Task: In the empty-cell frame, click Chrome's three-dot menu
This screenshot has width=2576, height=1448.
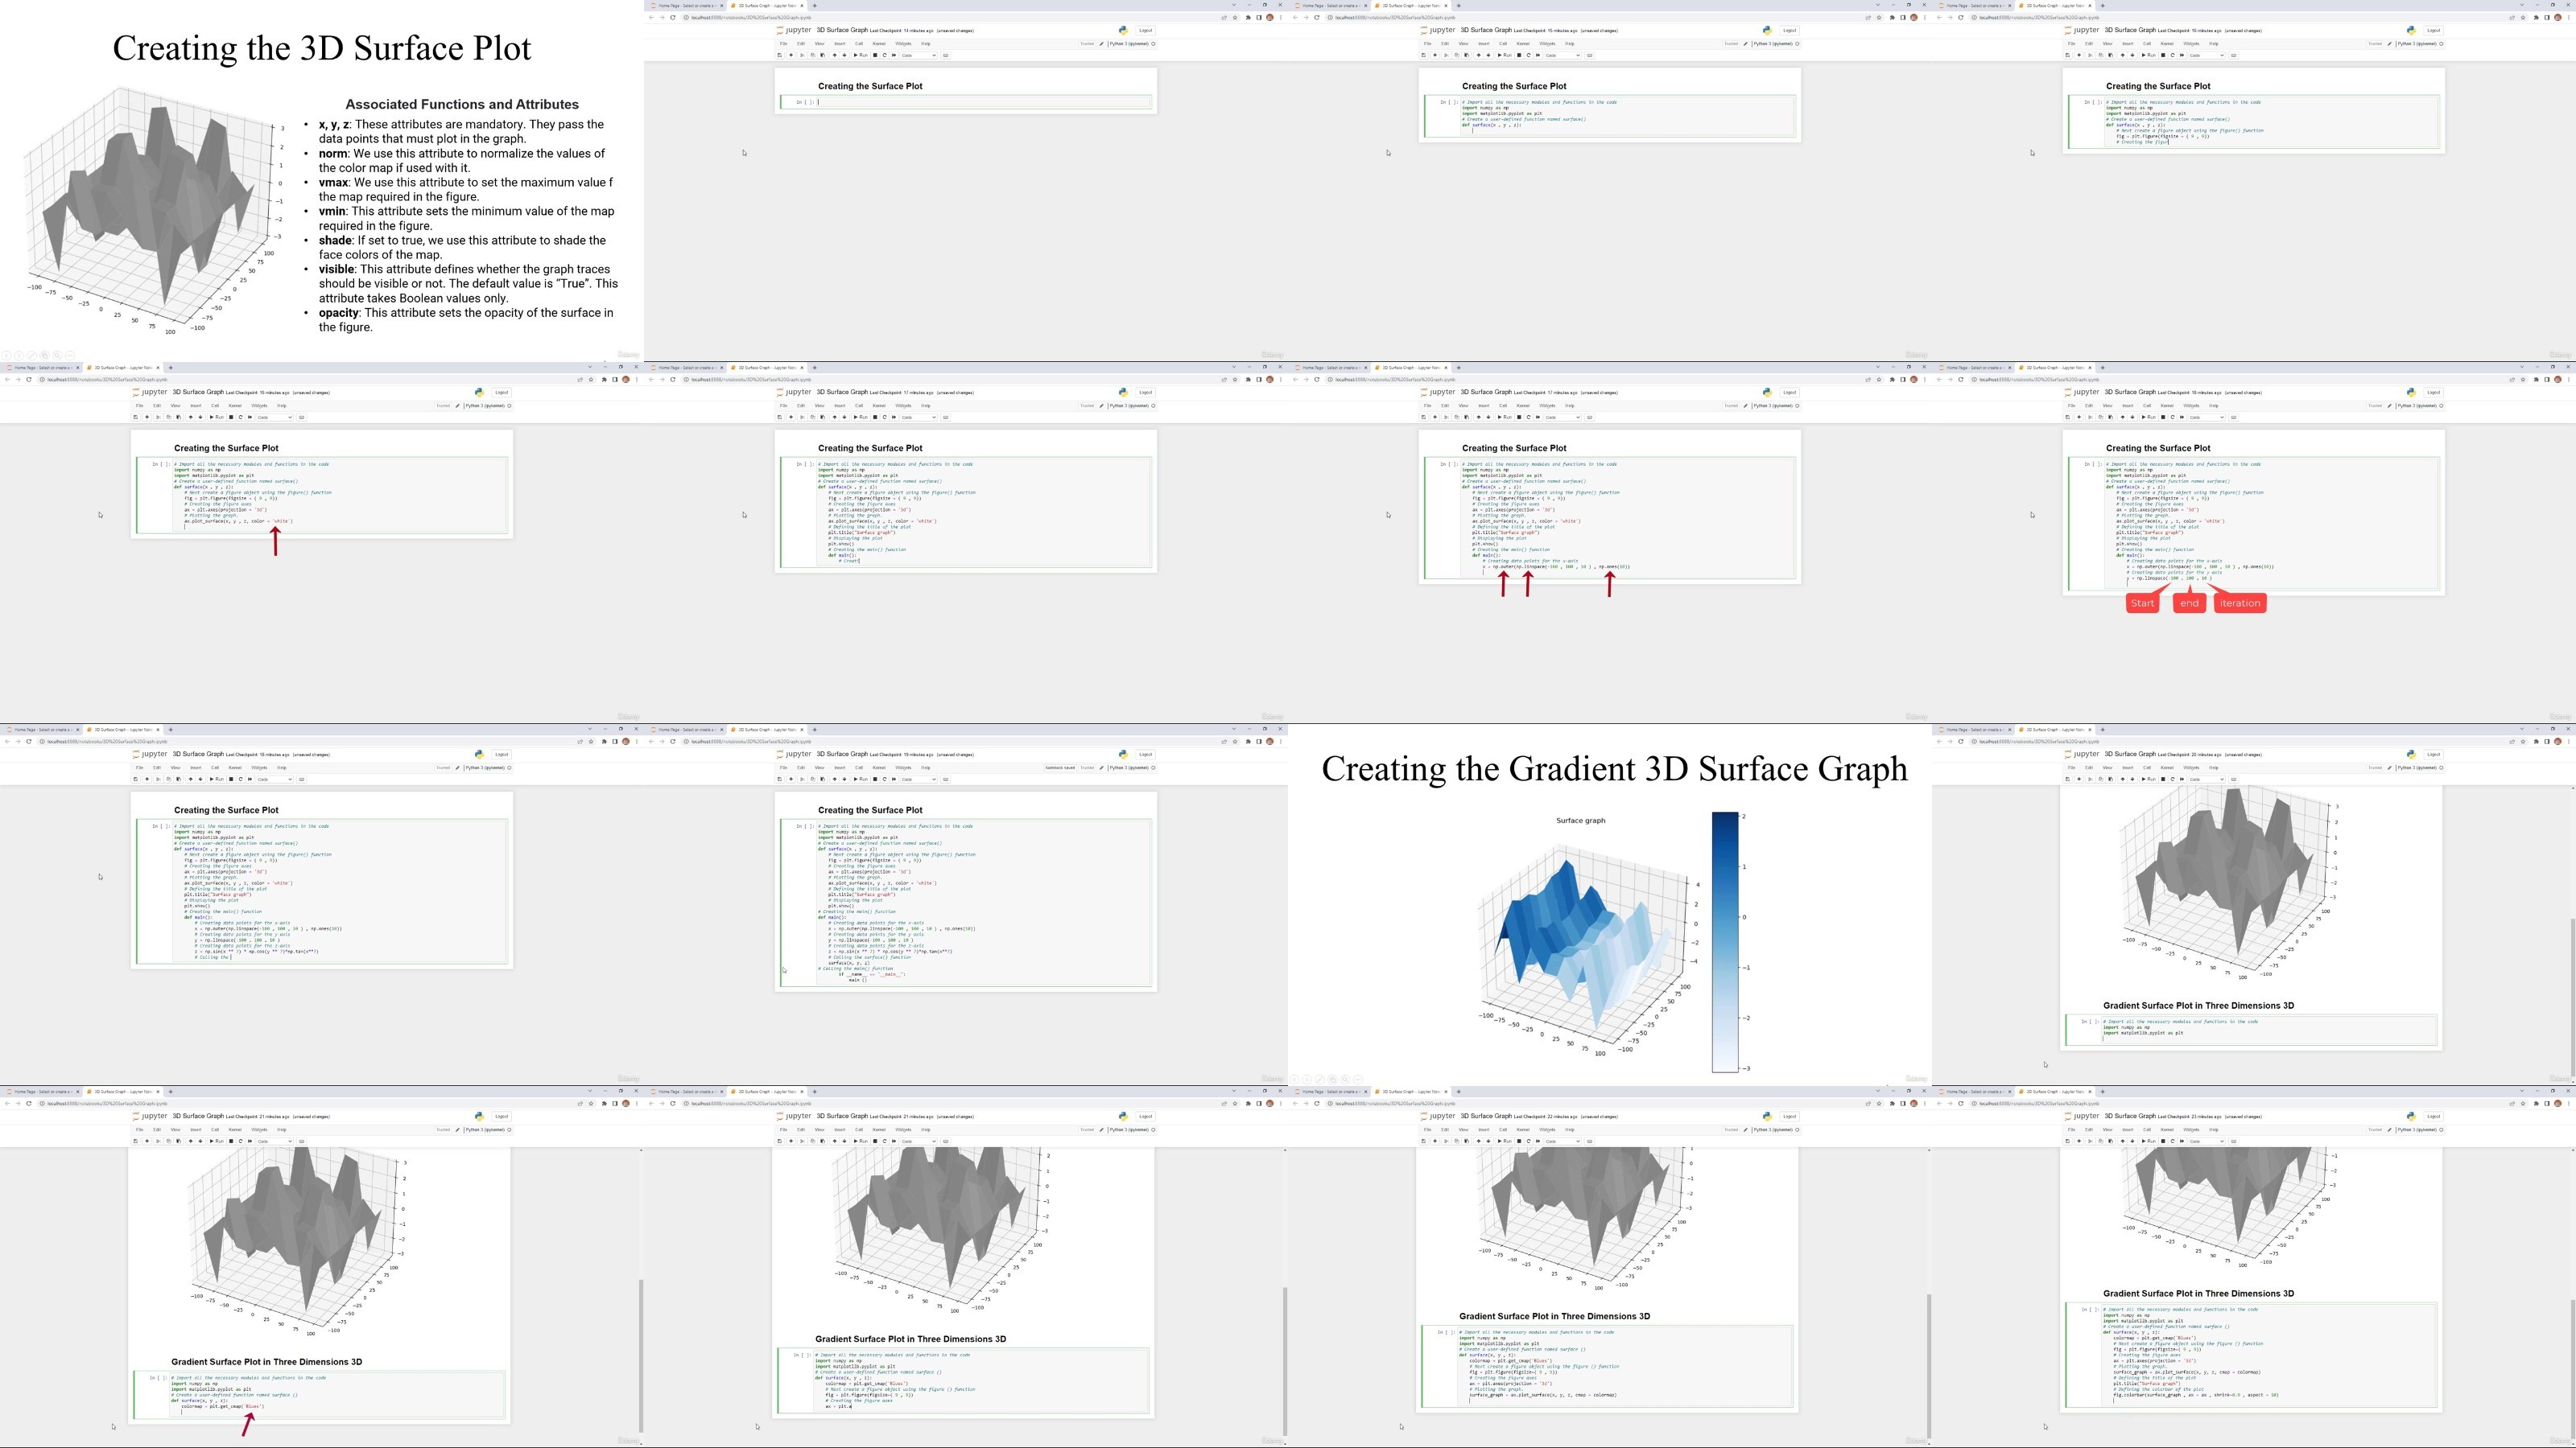Action: (x=1281, y=17)
